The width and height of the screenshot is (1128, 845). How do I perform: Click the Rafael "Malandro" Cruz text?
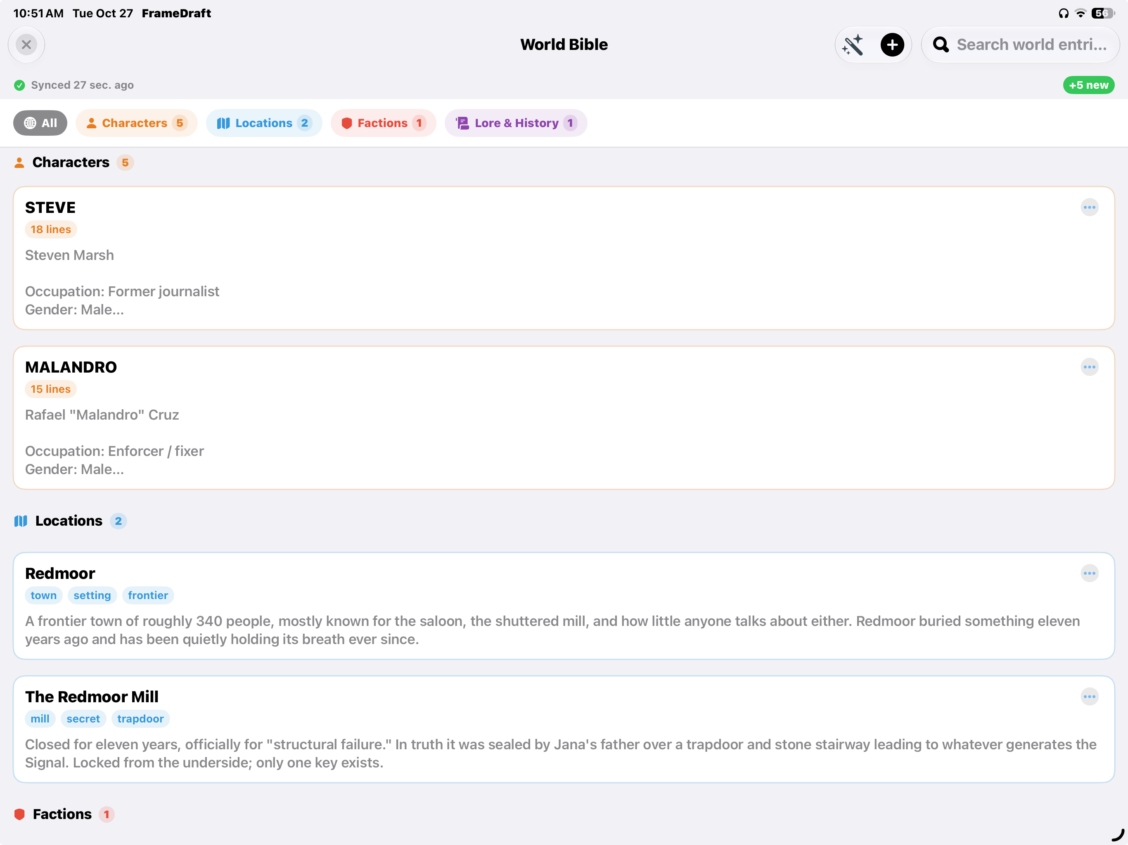[102, 415]
